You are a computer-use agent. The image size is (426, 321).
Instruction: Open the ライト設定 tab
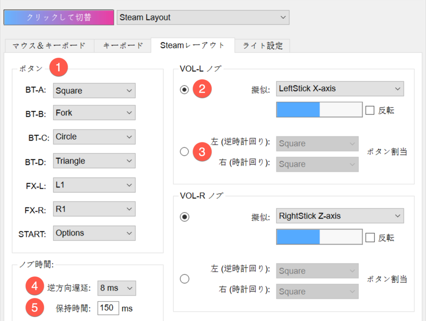tap(263, 45)
